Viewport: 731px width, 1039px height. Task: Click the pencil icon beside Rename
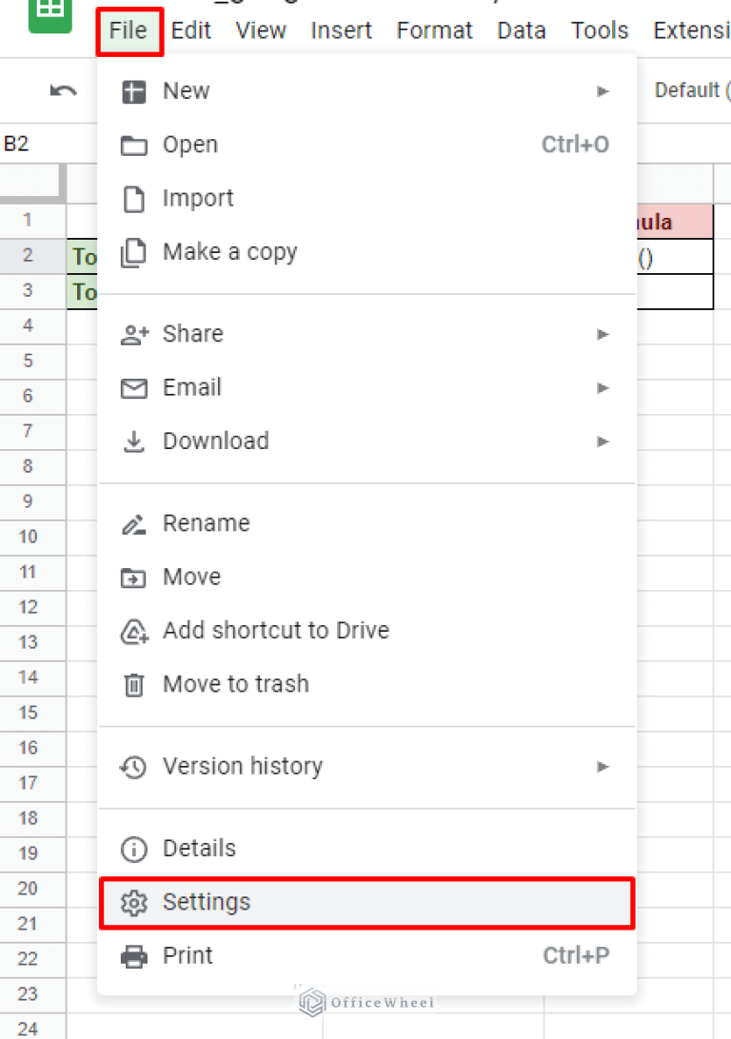coord(134,524)
